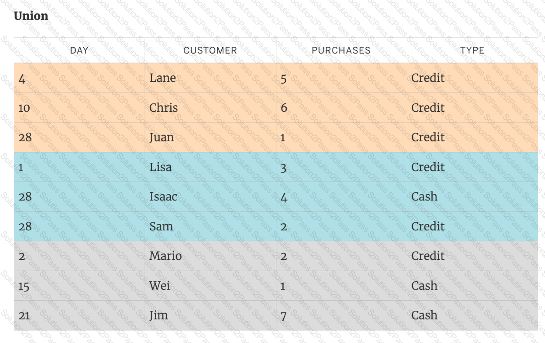Click the Isaac customer cell

click(x=163, y=197)
